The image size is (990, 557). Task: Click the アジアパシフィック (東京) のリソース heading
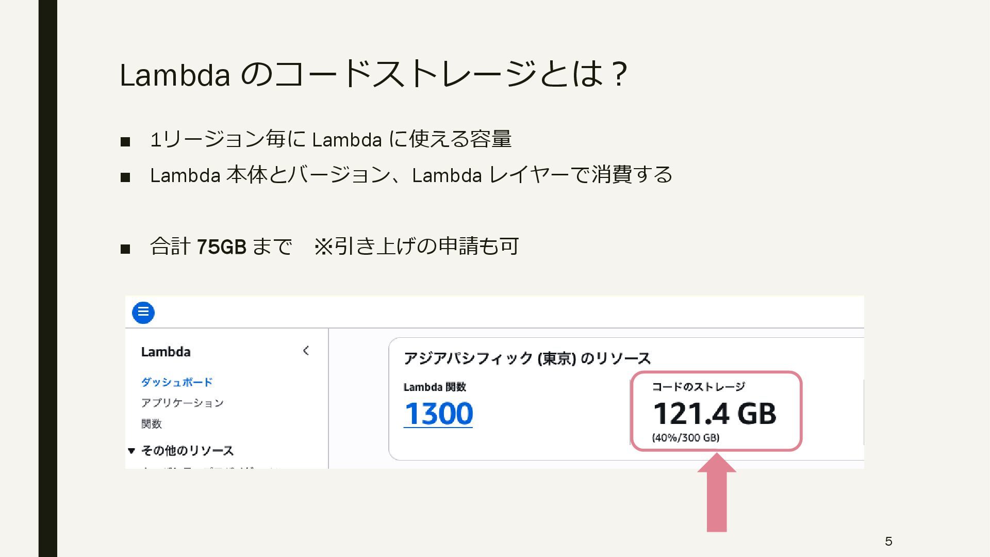[x=527, y=358]
